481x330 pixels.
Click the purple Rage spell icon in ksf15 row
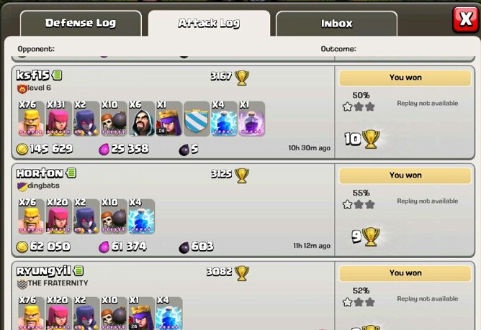tap(252, 119)
